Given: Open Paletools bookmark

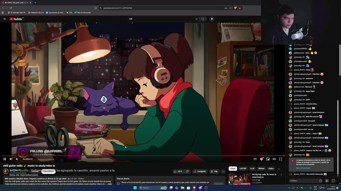Looking at the screenshot, I should (36, 12).
